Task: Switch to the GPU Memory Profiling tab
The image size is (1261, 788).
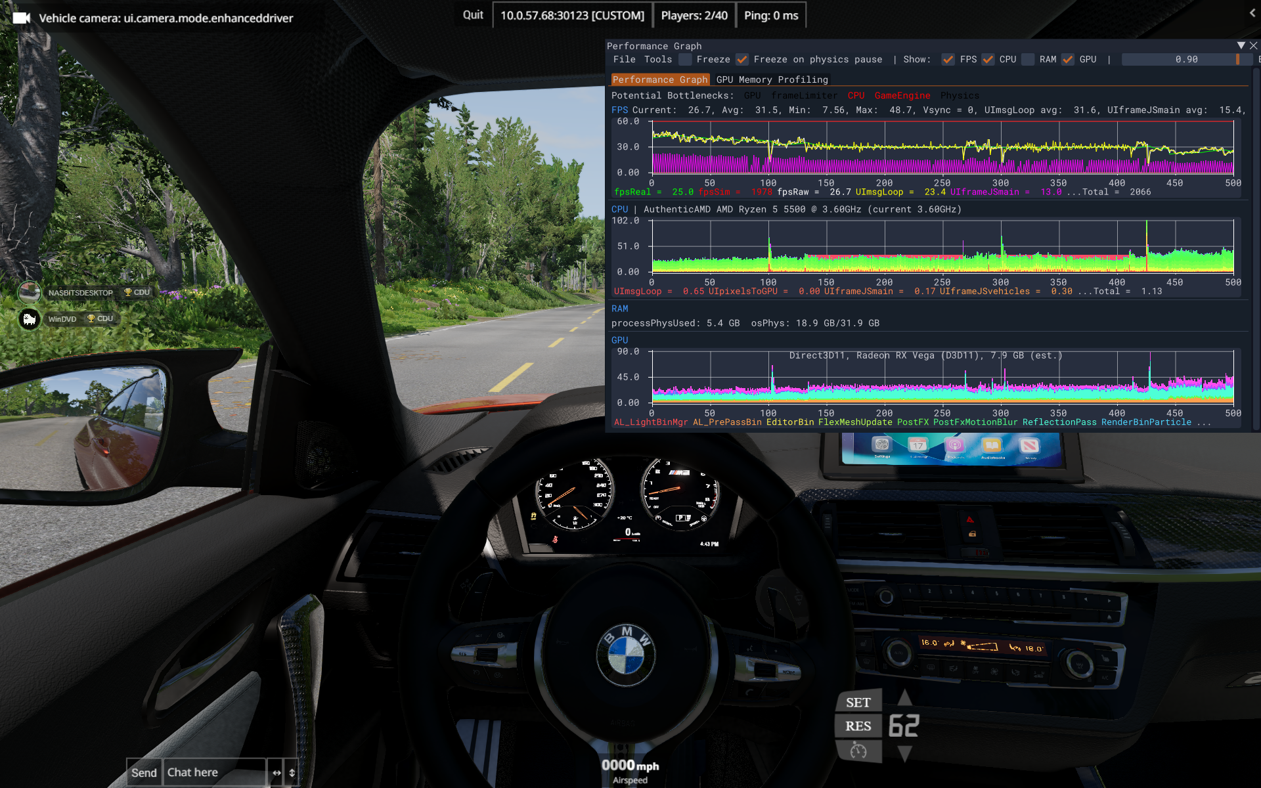Action: (x=772, y=79)
